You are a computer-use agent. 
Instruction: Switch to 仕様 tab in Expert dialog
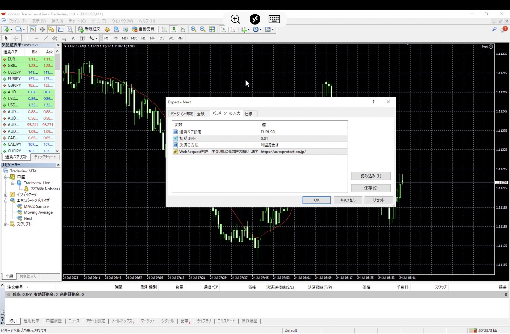click(249, 114)
